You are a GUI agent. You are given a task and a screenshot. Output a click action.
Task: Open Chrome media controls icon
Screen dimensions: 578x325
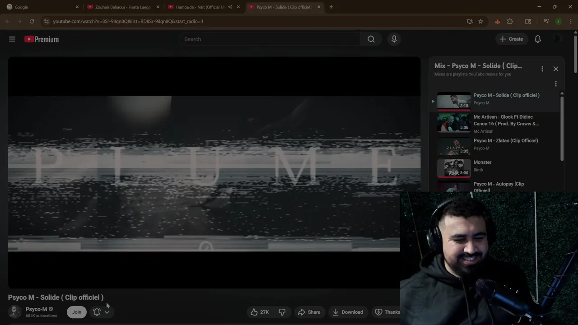tap(546, 21)
